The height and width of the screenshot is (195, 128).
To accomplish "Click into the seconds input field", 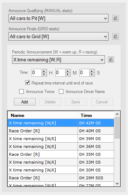I will tap(85, 73).
